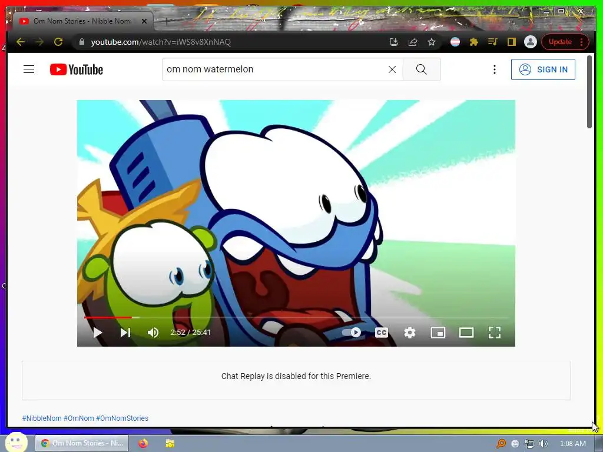Click the 2:52 / 25:41 time display

[191, 333]
